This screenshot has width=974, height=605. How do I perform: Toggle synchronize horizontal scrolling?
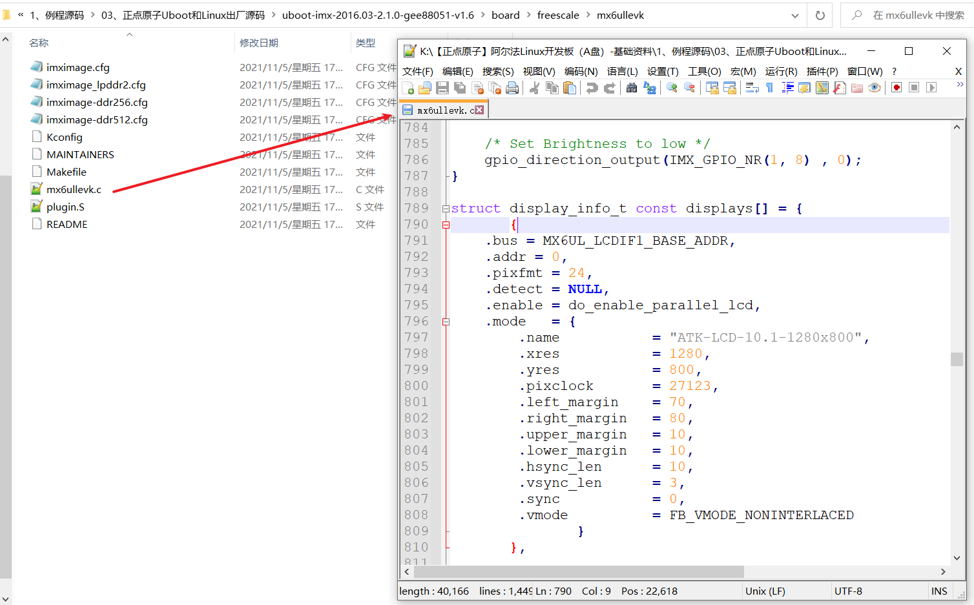pos(729,88)
